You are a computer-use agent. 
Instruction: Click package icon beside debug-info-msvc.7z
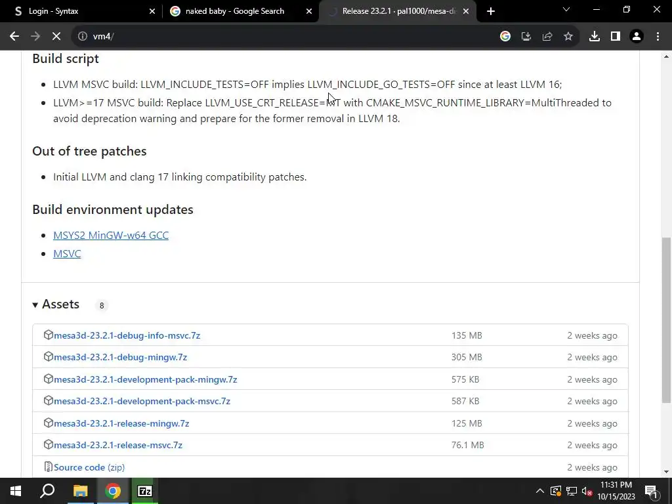49,335
